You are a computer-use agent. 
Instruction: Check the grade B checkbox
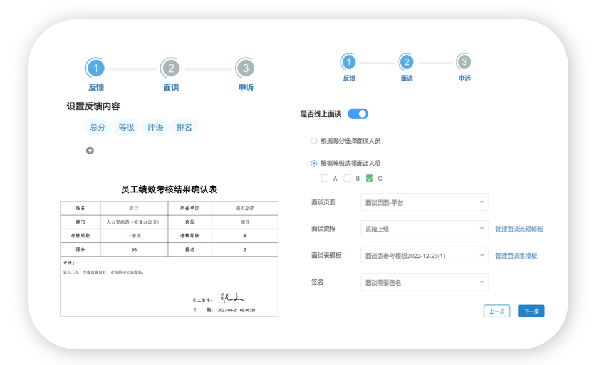point(347,177)
